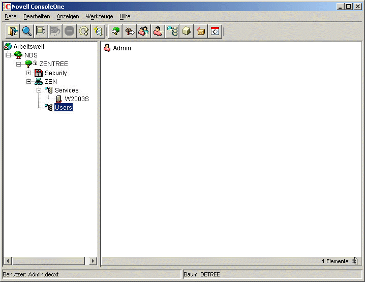Click tree pane scroll left arrow
Viewport: 365px width, 282px height.
8,261
